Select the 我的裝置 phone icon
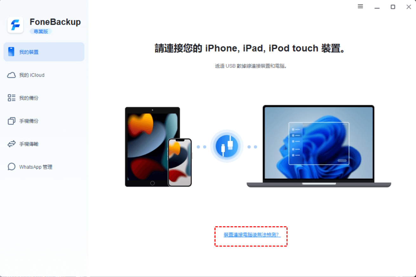416x277 pixels. pyautogui.click(x=11, y=52)
